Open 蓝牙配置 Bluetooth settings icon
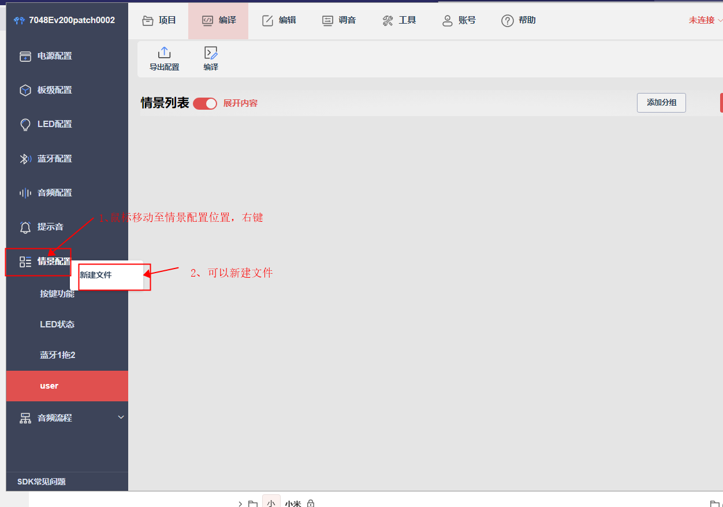This screenshot has height=507, width=723. [25, 159]
